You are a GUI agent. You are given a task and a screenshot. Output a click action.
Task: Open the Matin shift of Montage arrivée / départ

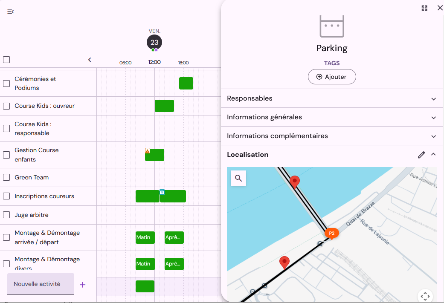pyautogui.click(x=145, y=237)
